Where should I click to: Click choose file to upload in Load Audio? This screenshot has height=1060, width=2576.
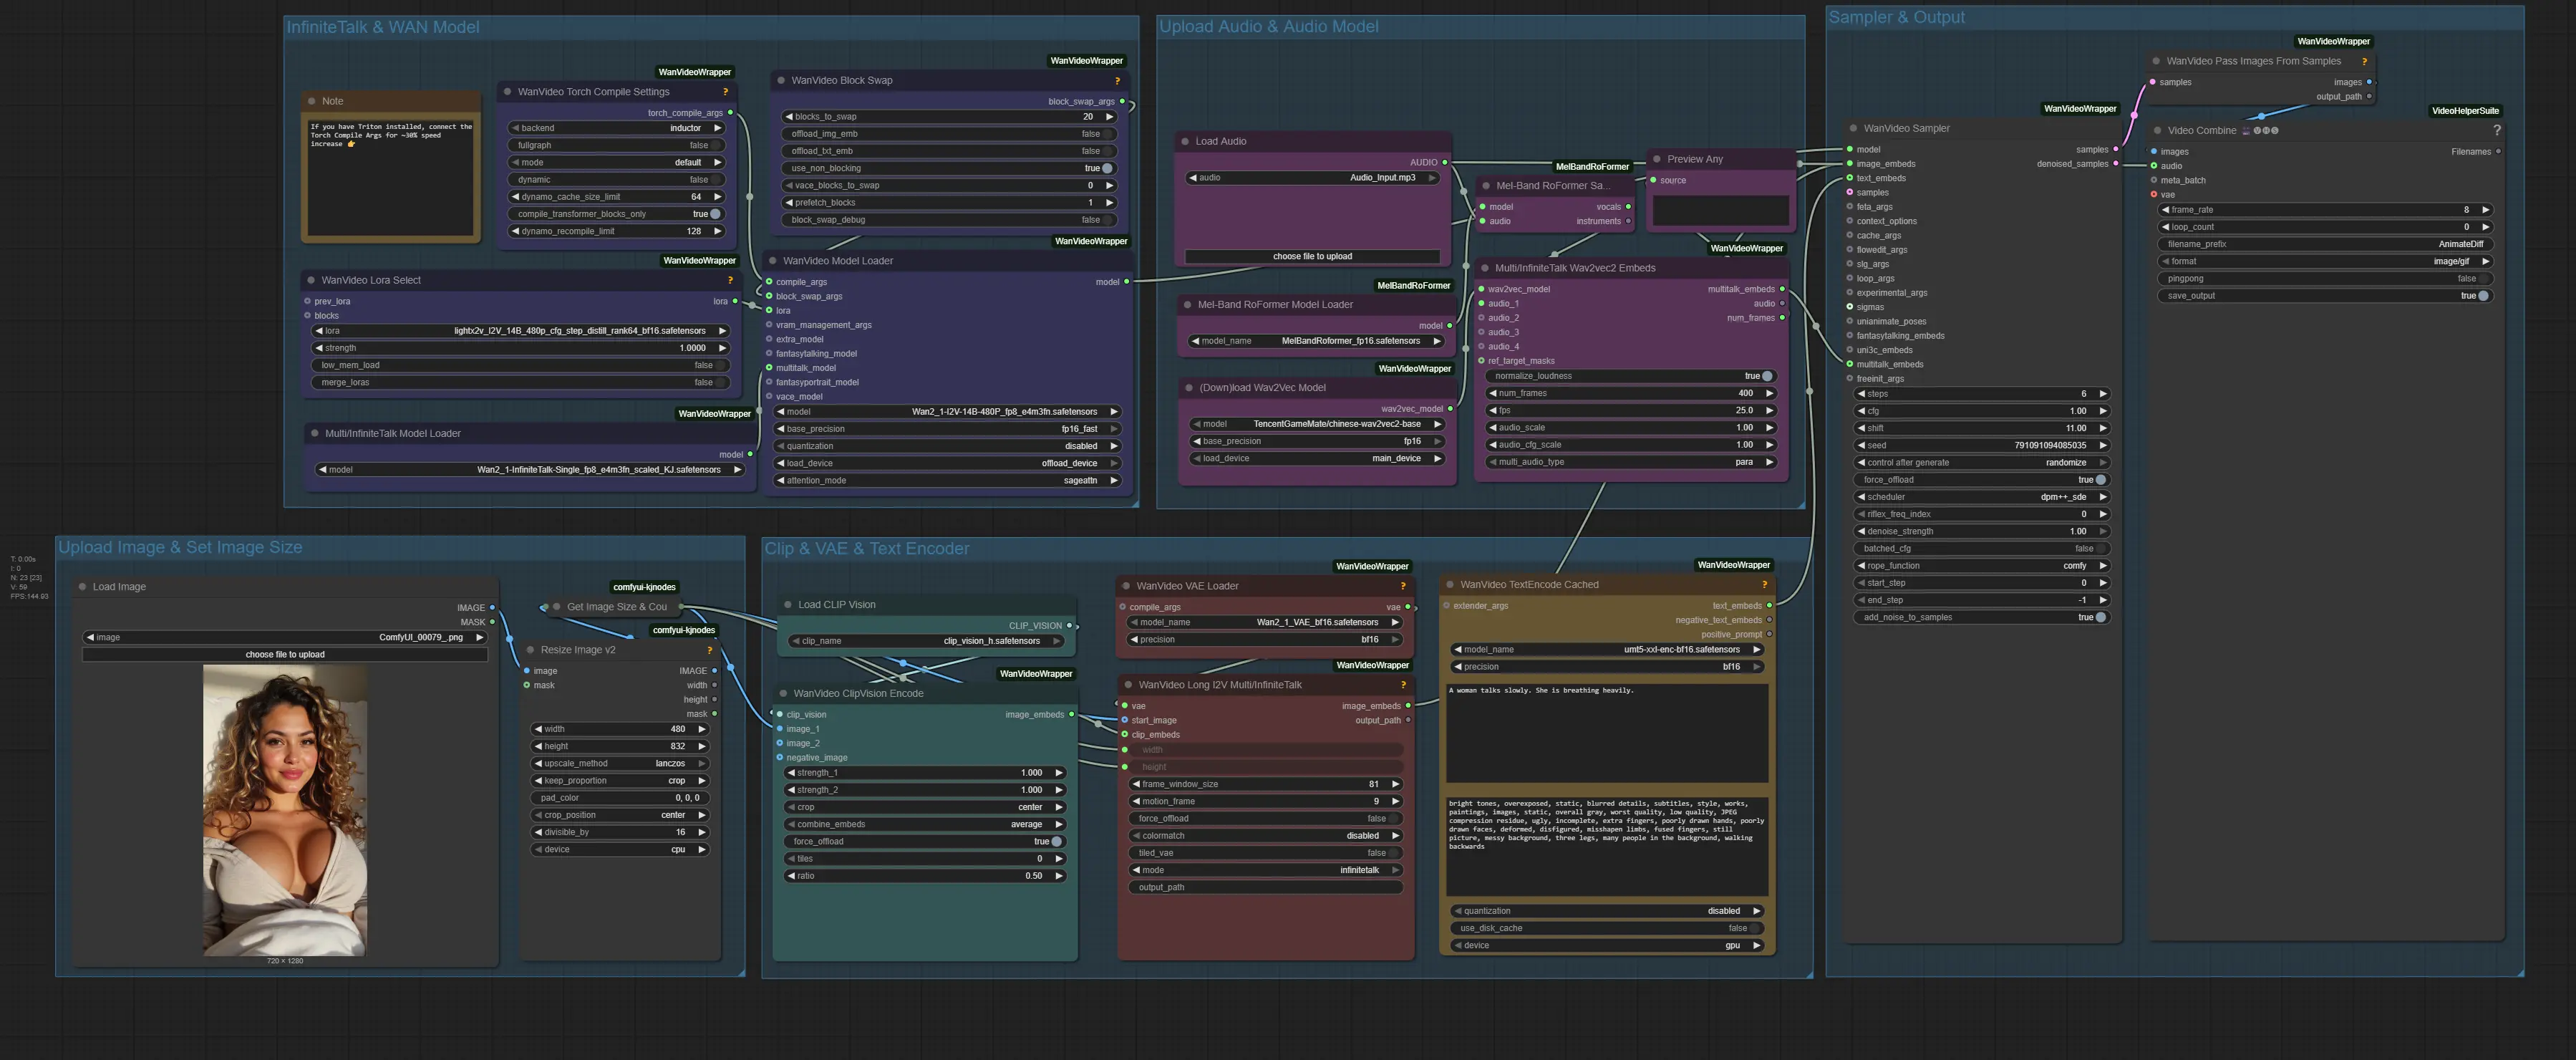pyautogui.click(x=1312, y=257)
